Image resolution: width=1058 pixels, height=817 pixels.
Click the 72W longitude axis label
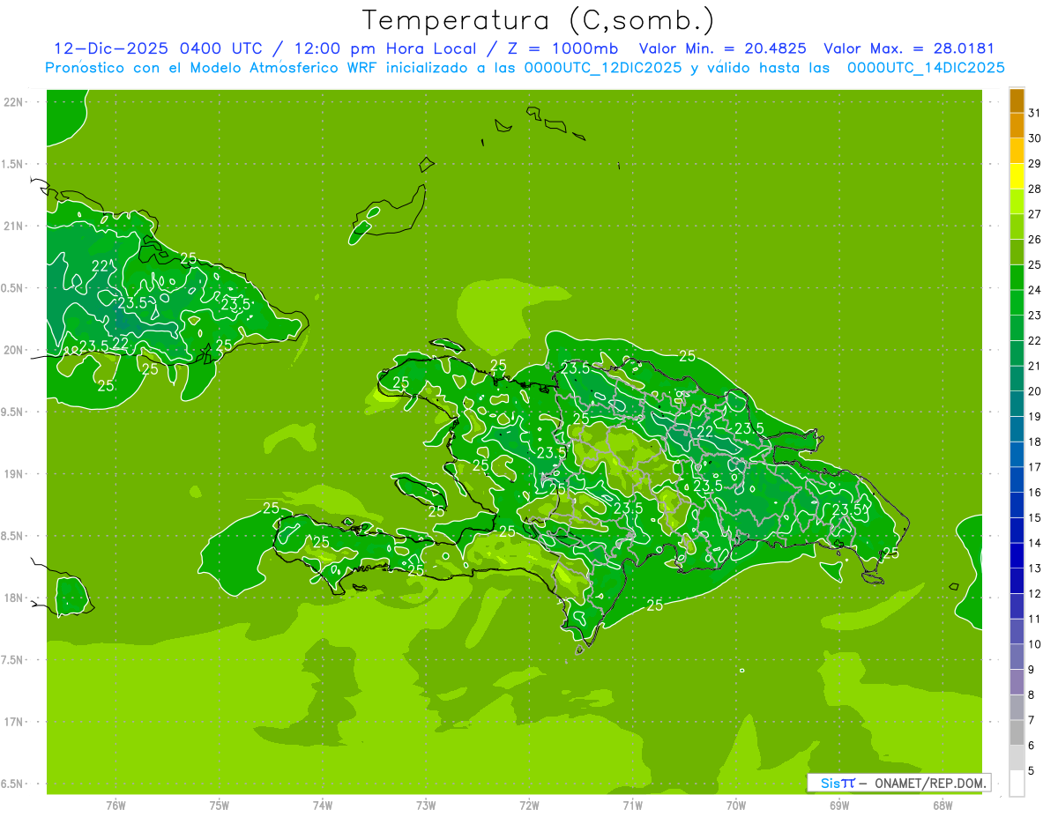tap(529, 806)
